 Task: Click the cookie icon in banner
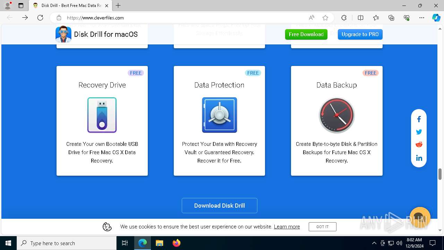[107, 227]
